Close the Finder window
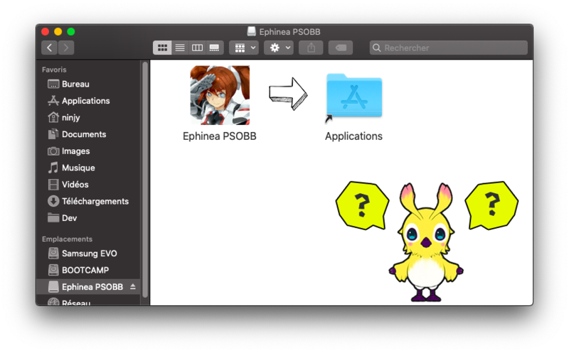The image size is (569, 353). 45,31
